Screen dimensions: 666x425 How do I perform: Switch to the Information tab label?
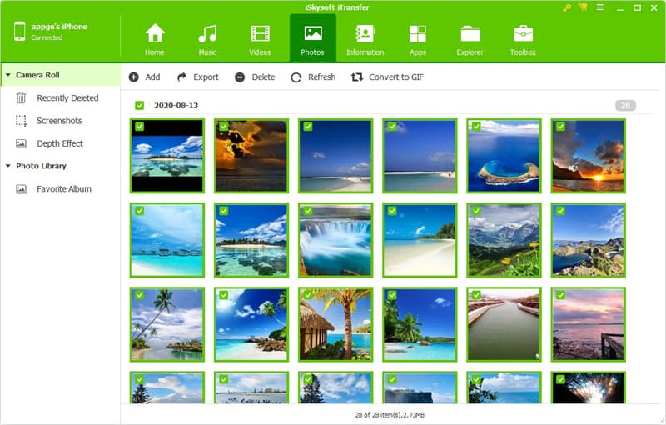click(365, 52)
